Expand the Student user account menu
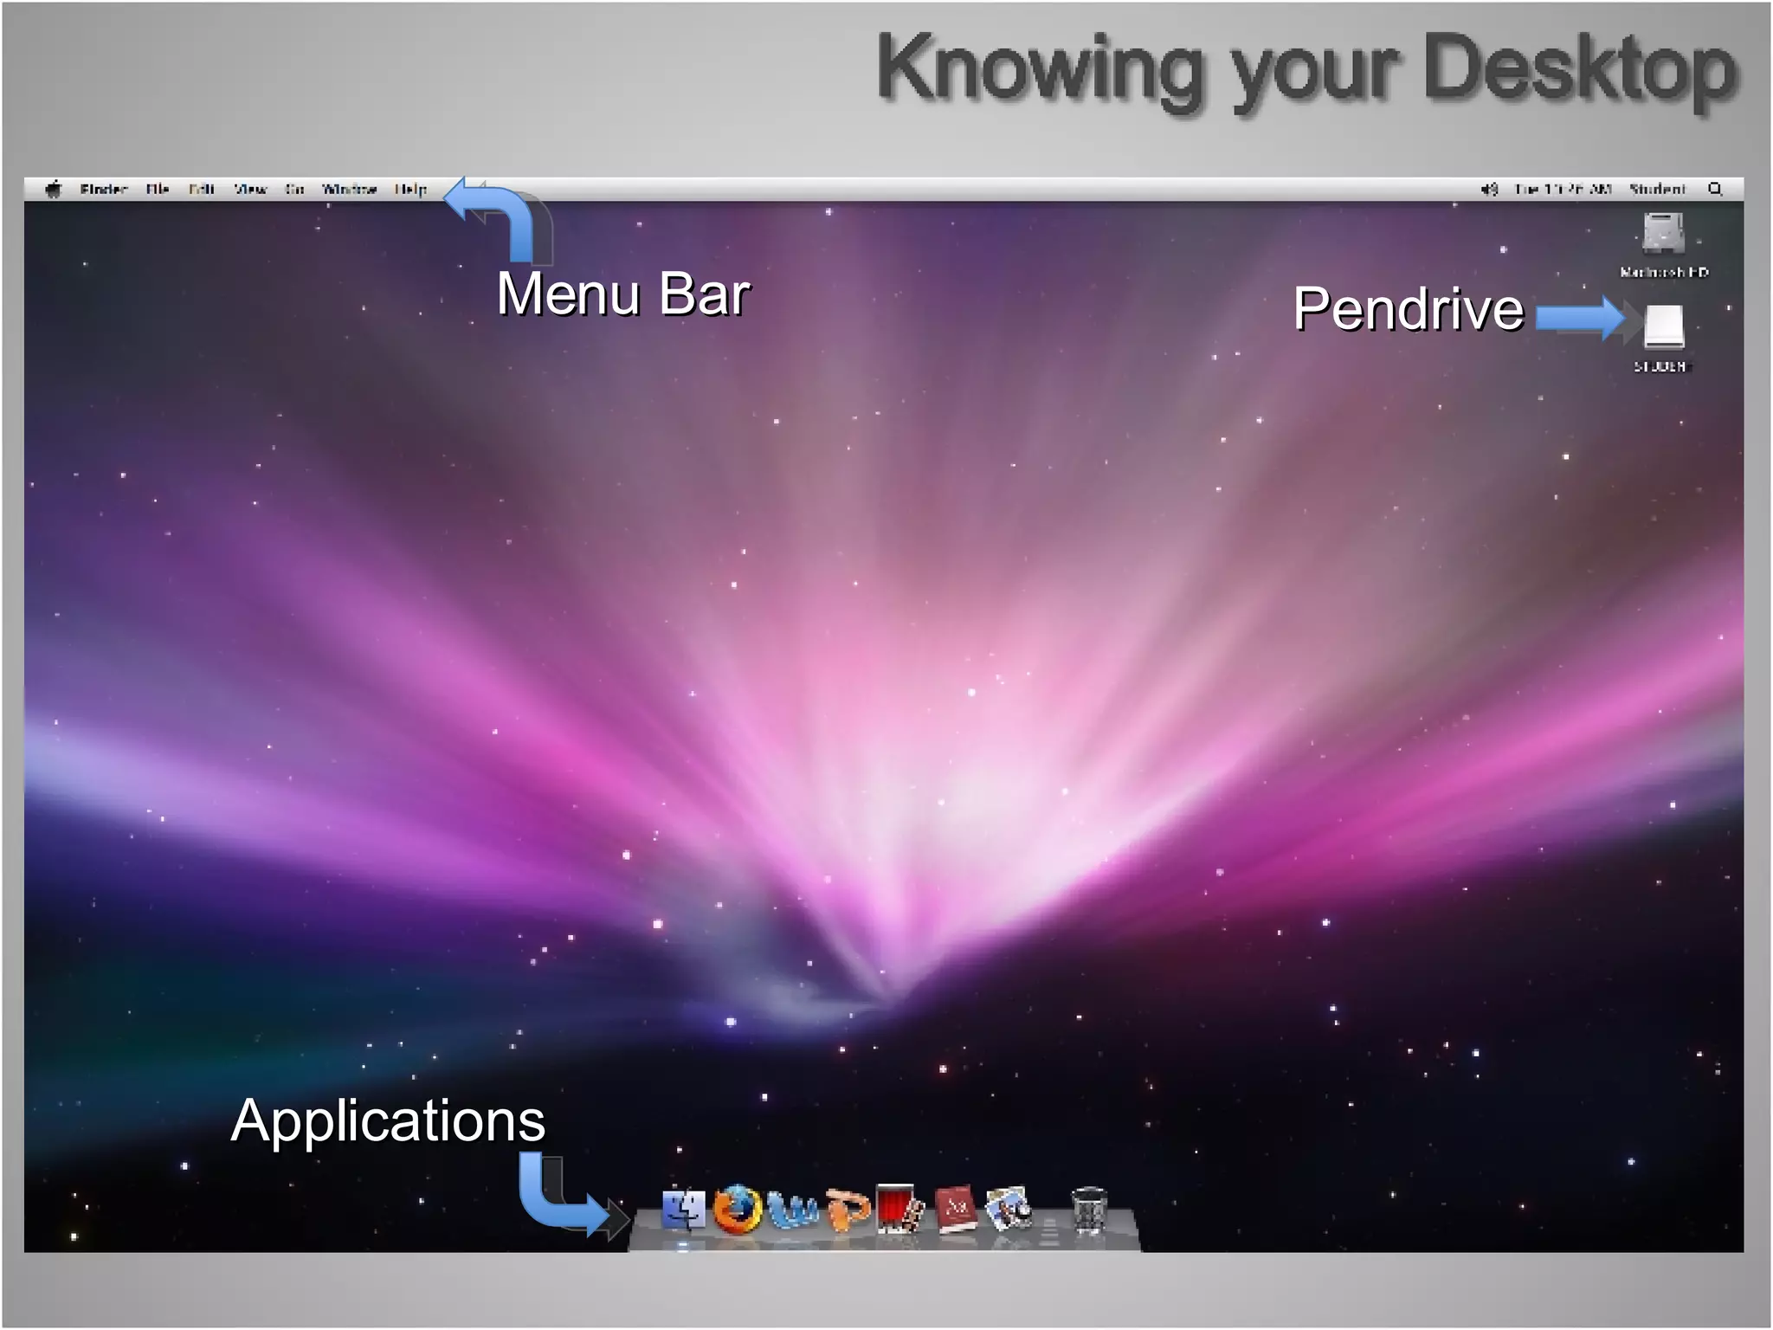This screenshot has width=1773, height=1330. [1657, 189]
